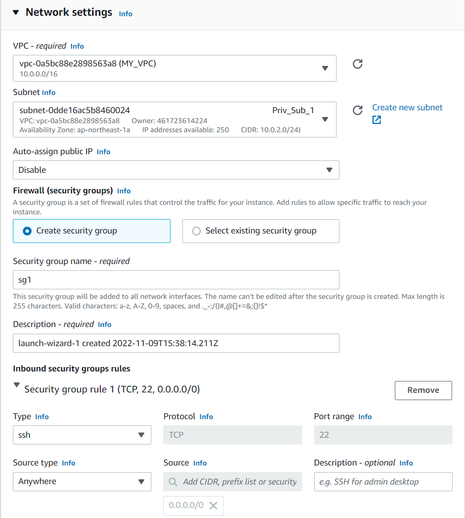This screenshot has height=518, width=465.
Task: Open the Subnet Priv_Sub_1 dropdown
Action: tap(174, 119)
